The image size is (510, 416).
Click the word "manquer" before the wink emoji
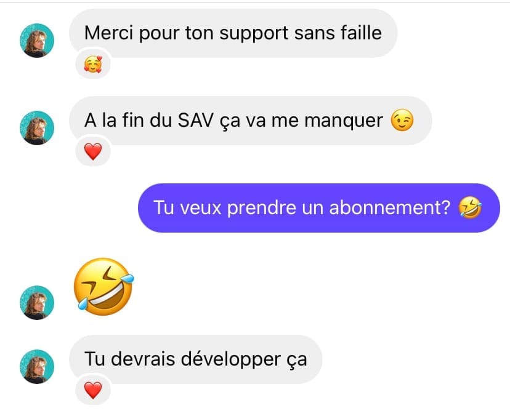click(344, 121)
